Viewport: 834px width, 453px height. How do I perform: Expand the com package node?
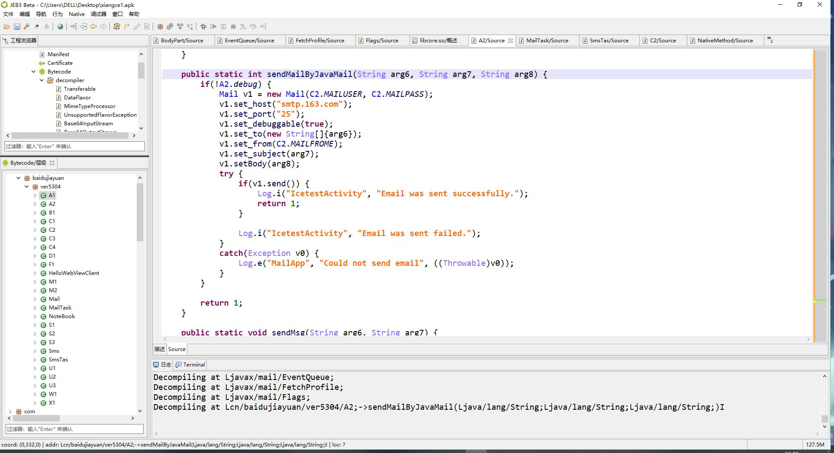(10, 412)
